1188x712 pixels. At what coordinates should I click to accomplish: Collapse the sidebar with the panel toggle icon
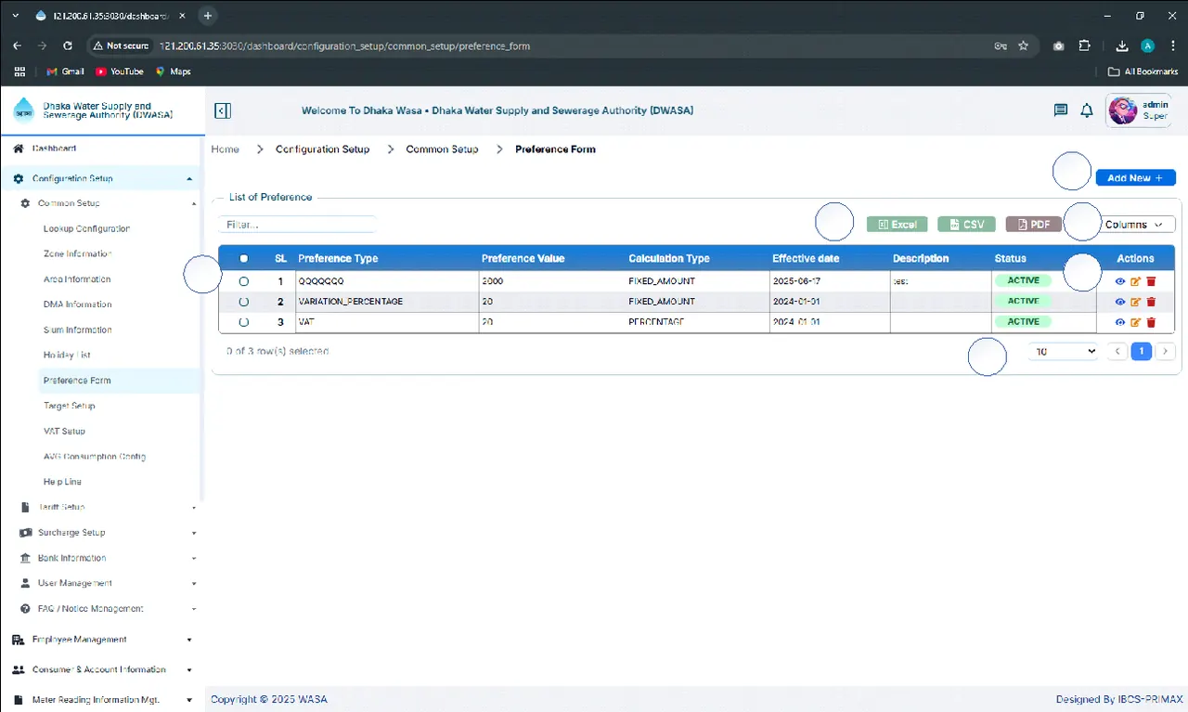[222, 111]
